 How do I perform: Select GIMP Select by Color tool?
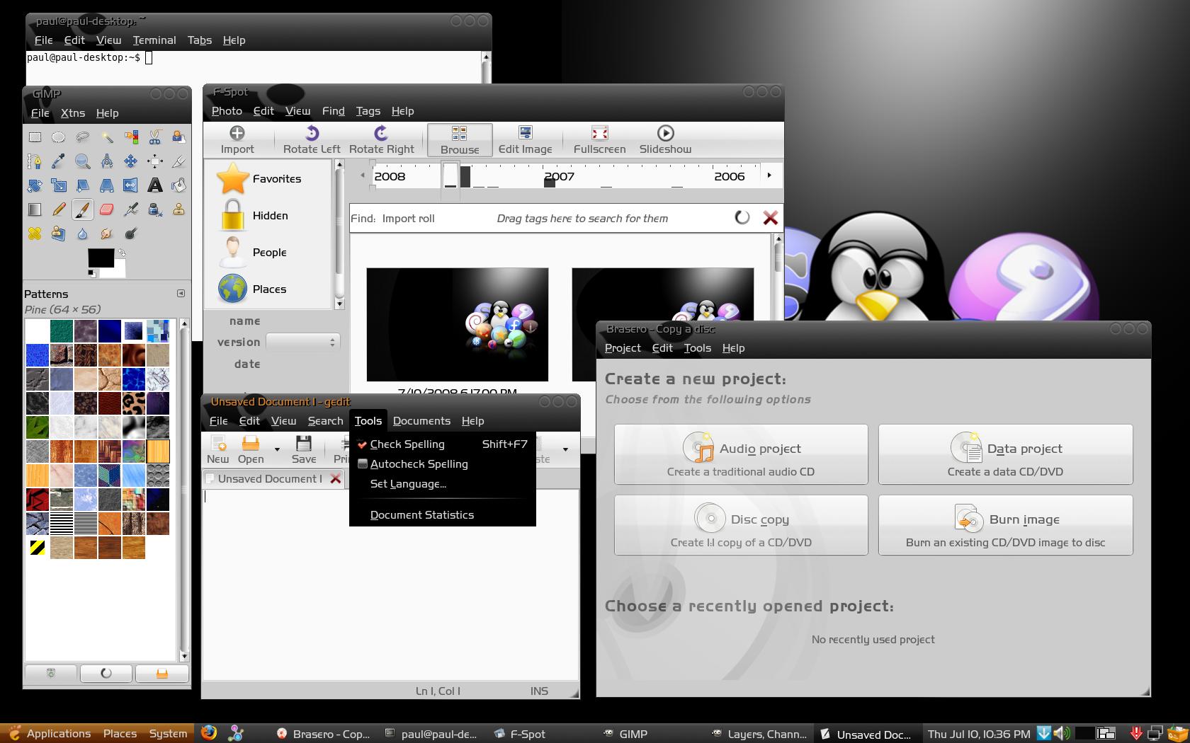(x=131, y=137)
